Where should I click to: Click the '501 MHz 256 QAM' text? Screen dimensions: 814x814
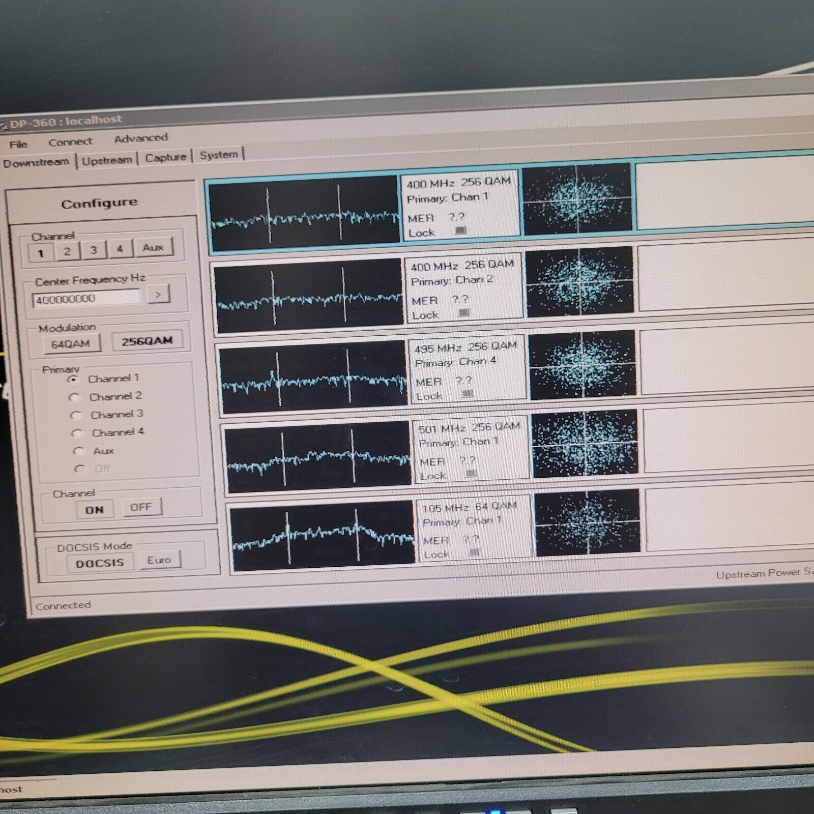(469, 428)
